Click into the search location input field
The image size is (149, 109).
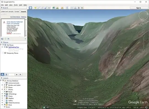(x=10, y=12)
